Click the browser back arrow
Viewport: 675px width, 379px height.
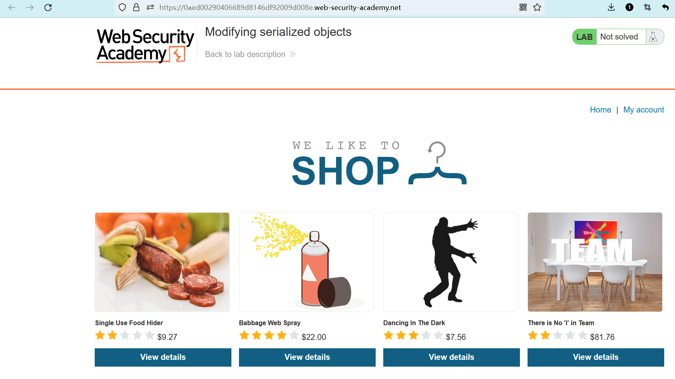(x=12, y=8)
